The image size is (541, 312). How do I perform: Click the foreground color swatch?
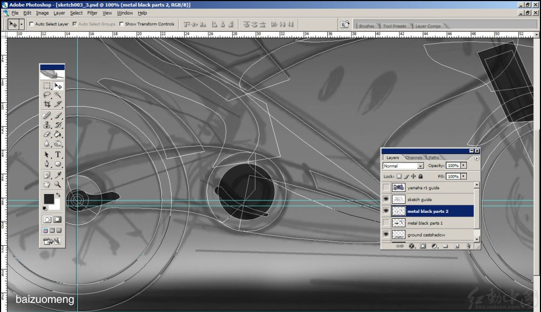(49, 199)
